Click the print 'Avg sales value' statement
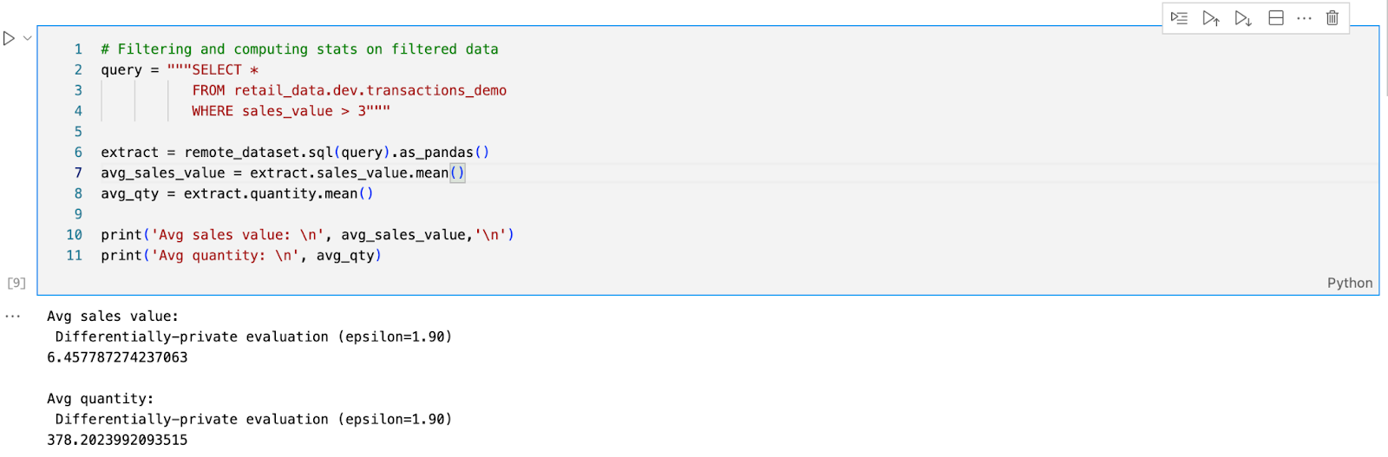Screen dimensions: 1388x457 pyautogui.click(x=307, y=235)
